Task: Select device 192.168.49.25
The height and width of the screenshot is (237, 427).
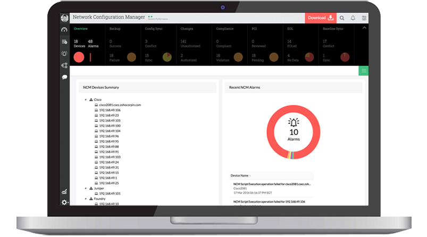Action: pos(108,183)
